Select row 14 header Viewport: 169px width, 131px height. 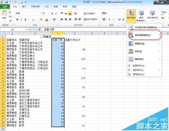tap(3, 78)
